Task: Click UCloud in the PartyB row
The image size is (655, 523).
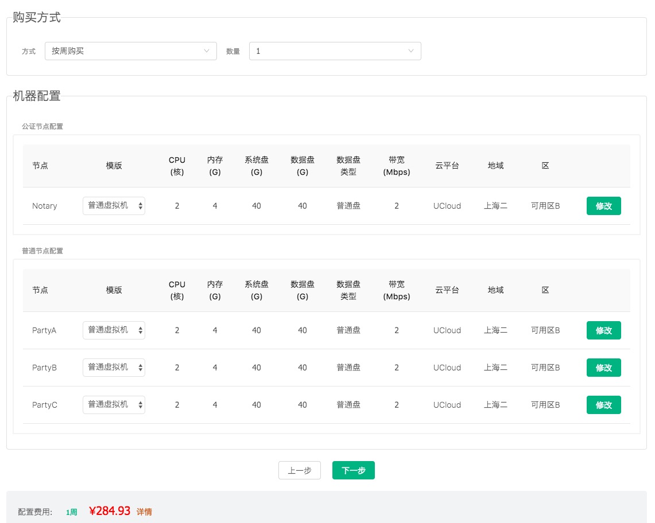Action: coord(447,368)
